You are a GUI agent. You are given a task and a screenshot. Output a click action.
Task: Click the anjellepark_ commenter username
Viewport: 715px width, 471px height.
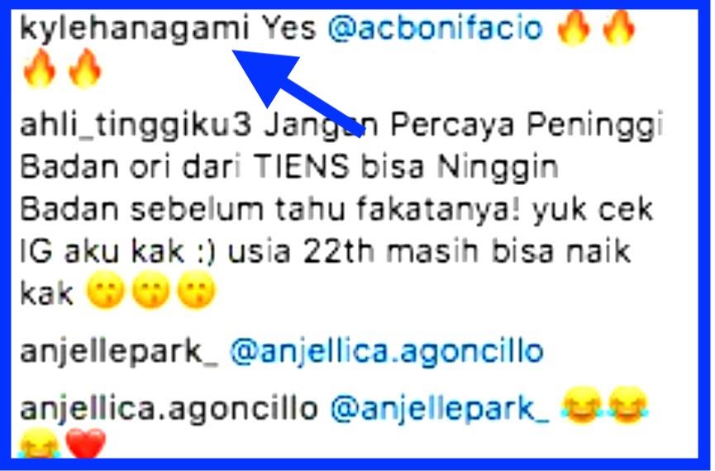(x=119, y=353)
